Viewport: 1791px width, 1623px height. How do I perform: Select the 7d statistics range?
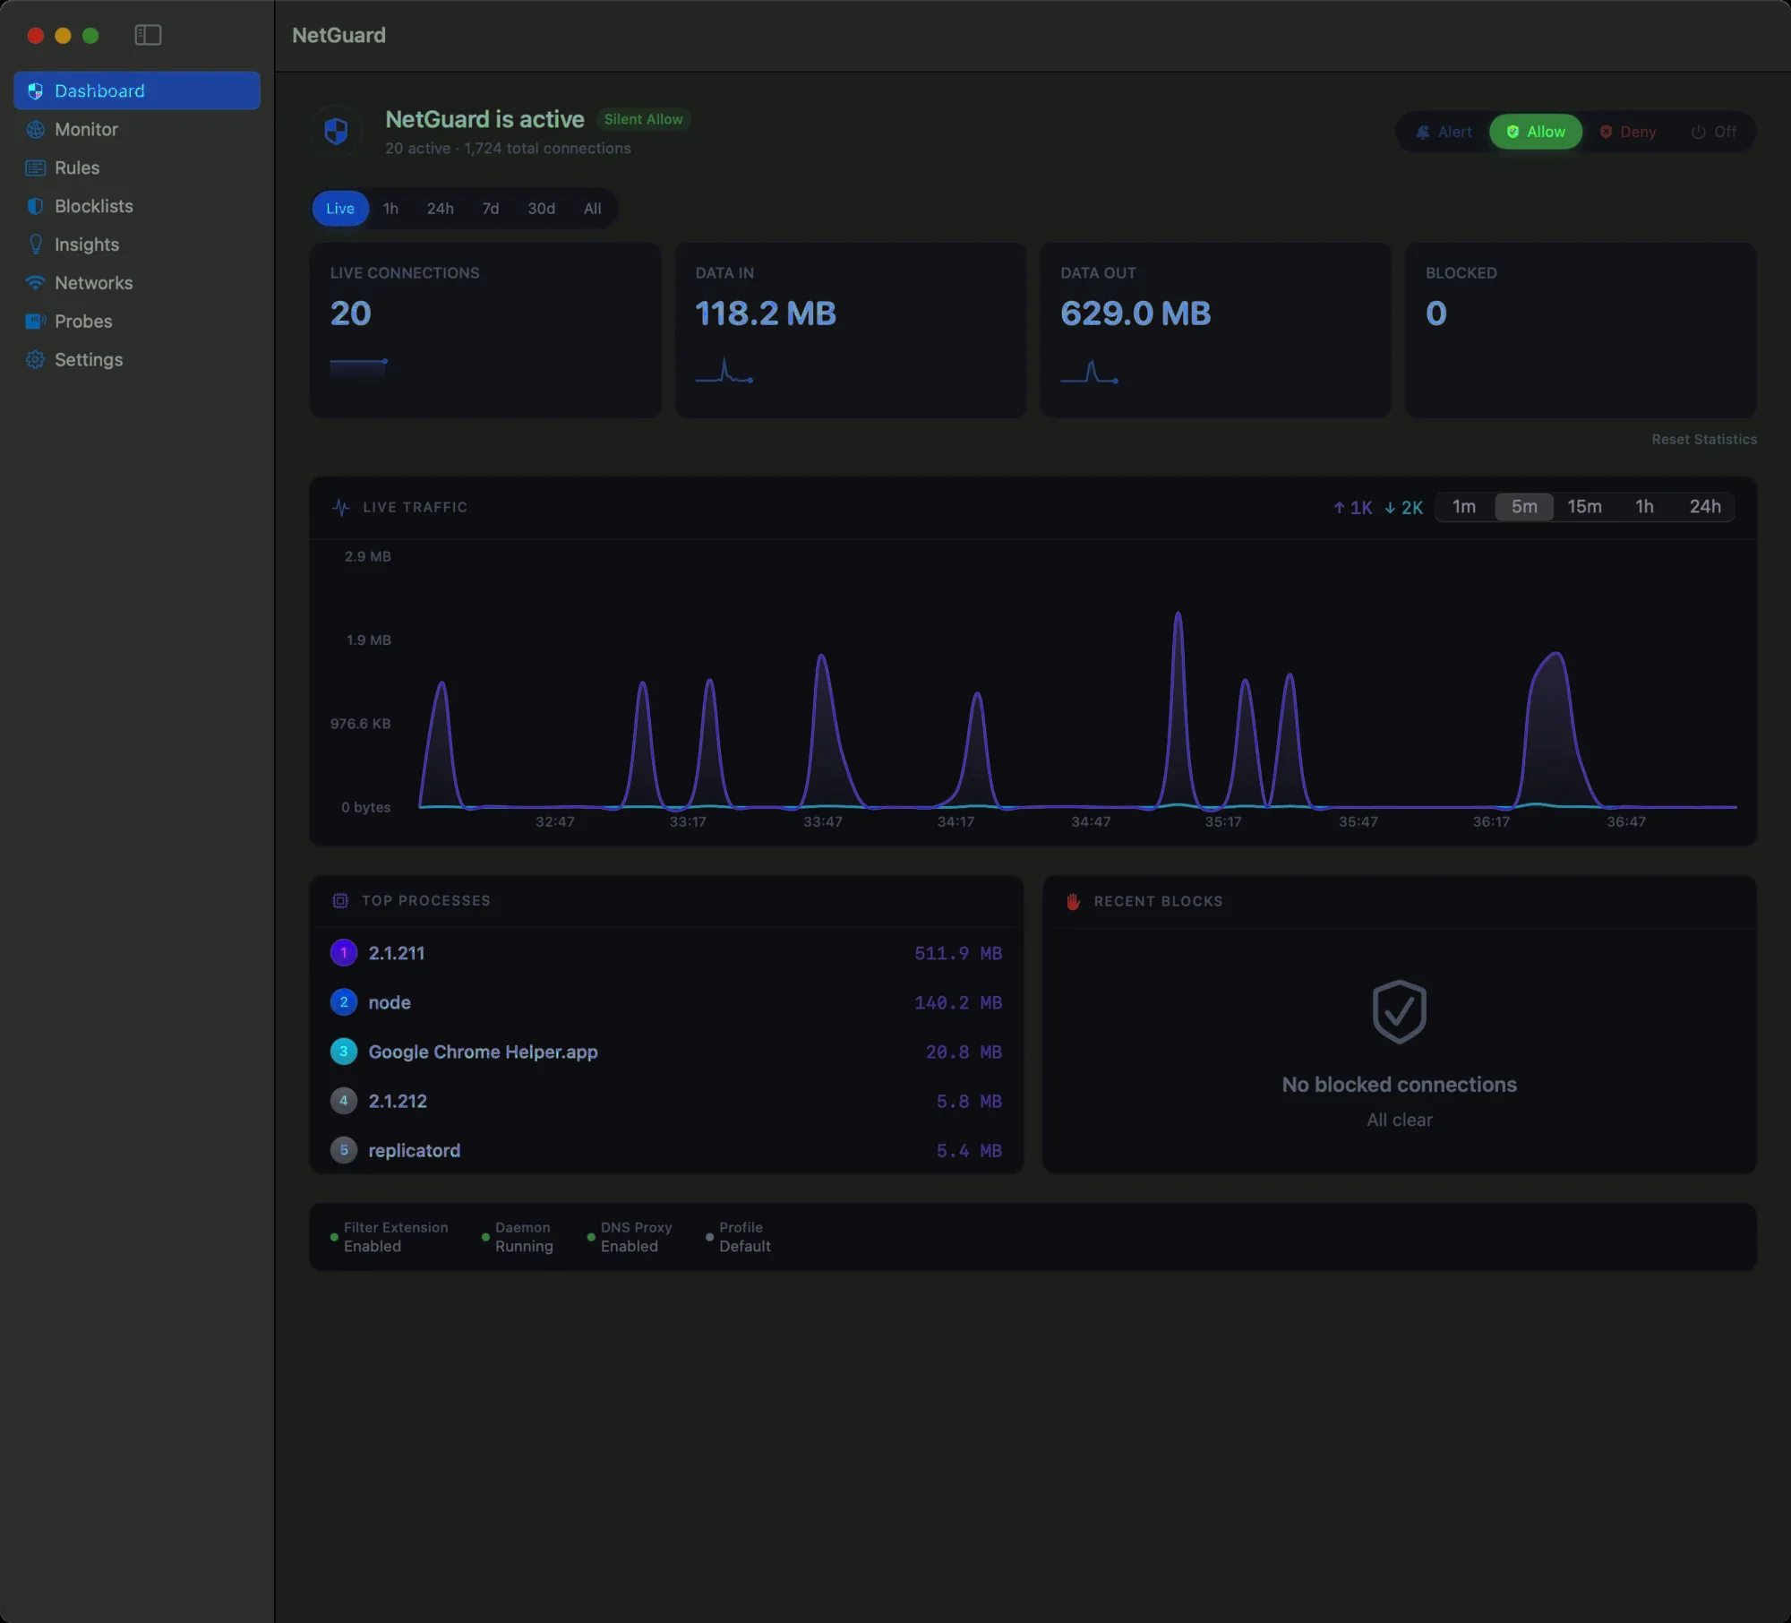click(x=490, y=209)
